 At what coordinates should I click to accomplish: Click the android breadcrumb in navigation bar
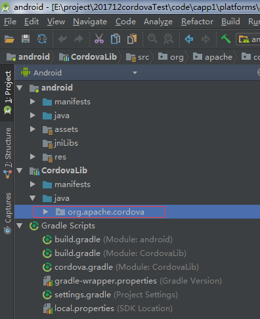[28, 57]
